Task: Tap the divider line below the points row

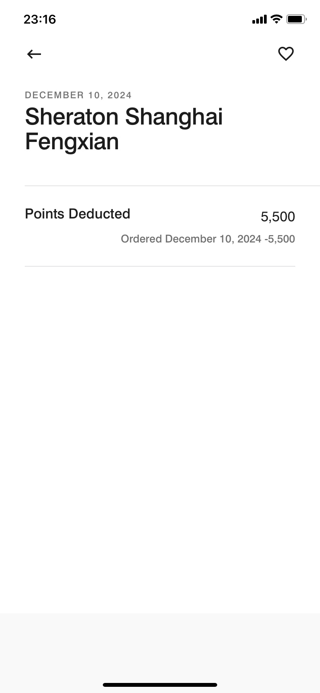Action: [160, 266]
